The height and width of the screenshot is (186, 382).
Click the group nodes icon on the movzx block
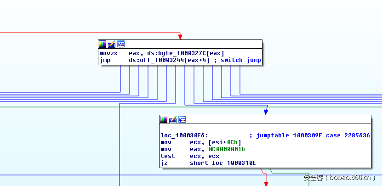coord(121,44)
